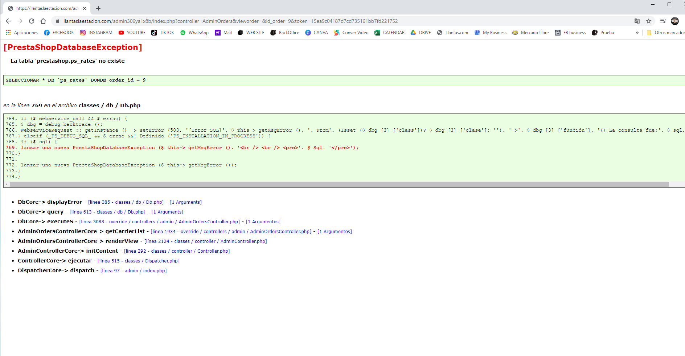Open línea 1934 AdminOrdersController.php link
The height and width of the screenshot is (356, 685).
point(231,232)
